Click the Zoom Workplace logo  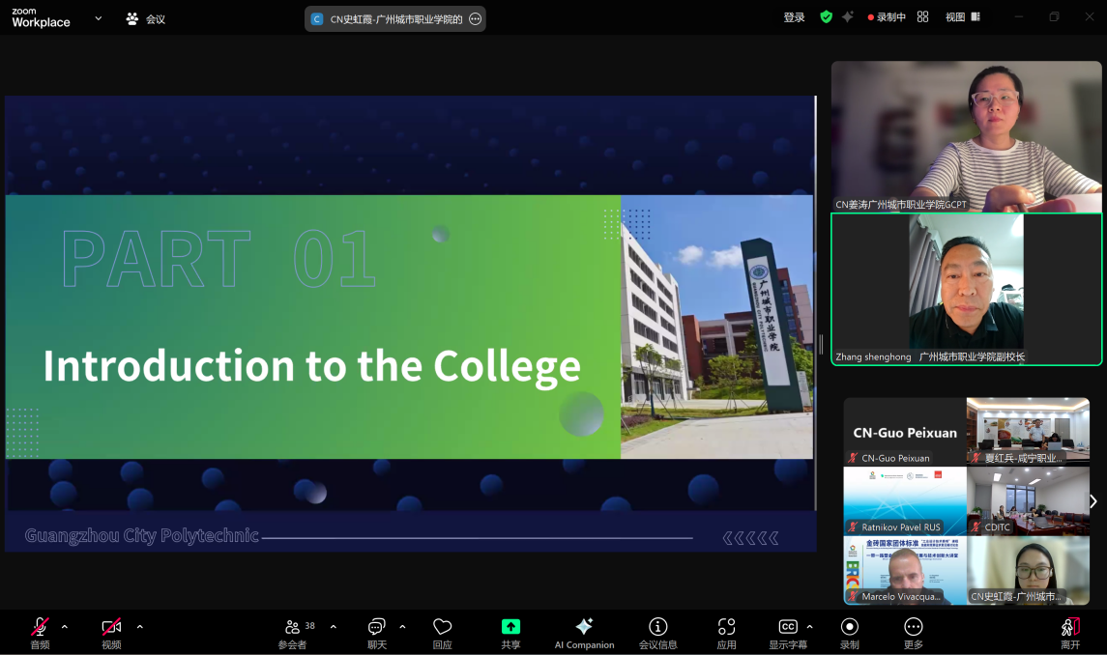[41, 17]
